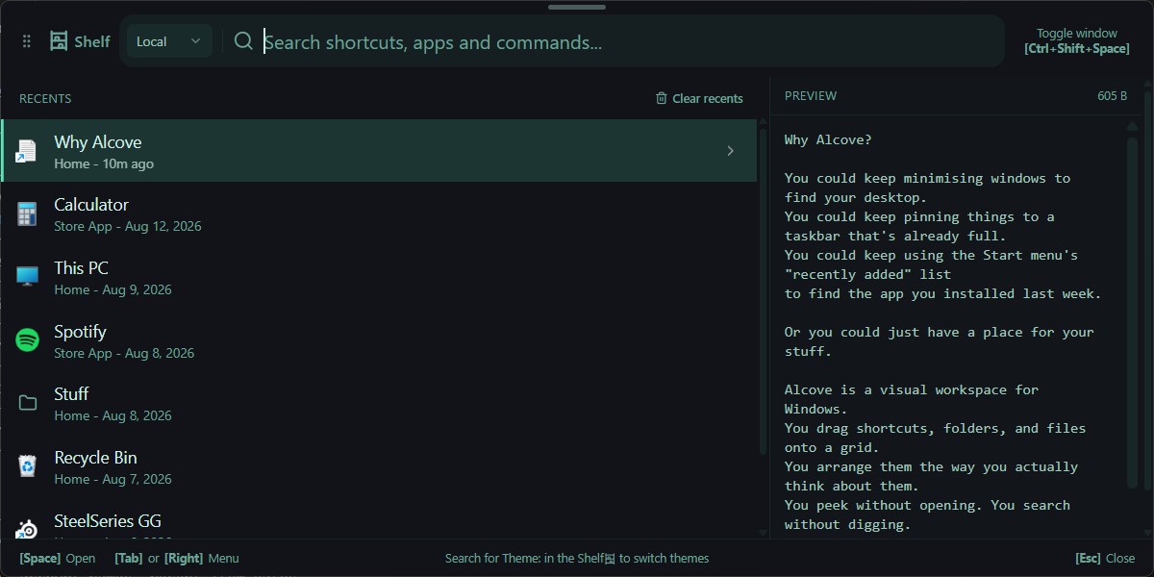Expand the Why Alcove row chevron
1154x577 pixels.
(x=730, y=151)
